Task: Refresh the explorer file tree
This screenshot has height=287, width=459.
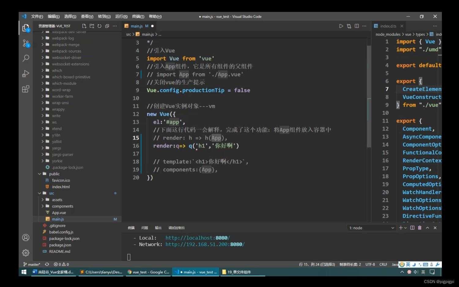Action: coord(99,26)
